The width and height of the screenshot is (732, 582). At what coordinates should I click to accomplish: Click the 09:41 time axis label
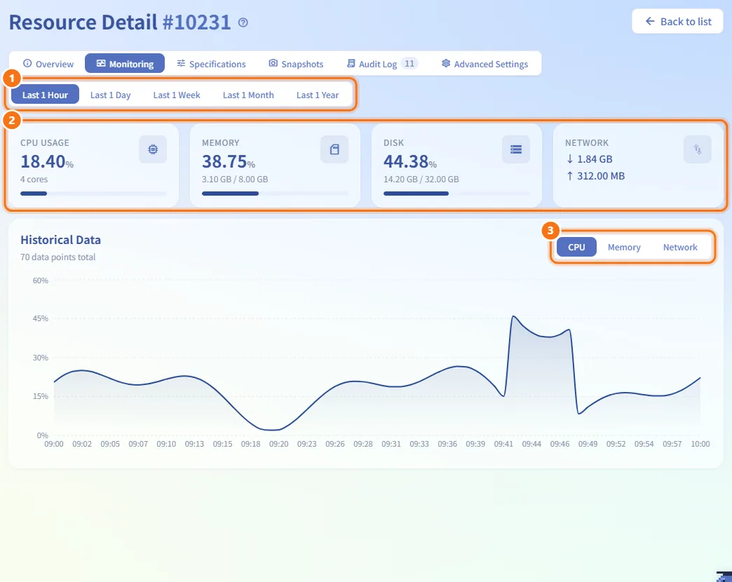pos(503,444)
